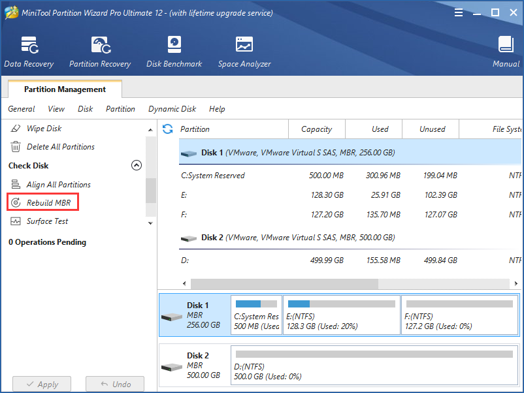Screen dimensions: 524x393
Task: Click the Align All Partitions icon
Action: [x=16, y=184]
